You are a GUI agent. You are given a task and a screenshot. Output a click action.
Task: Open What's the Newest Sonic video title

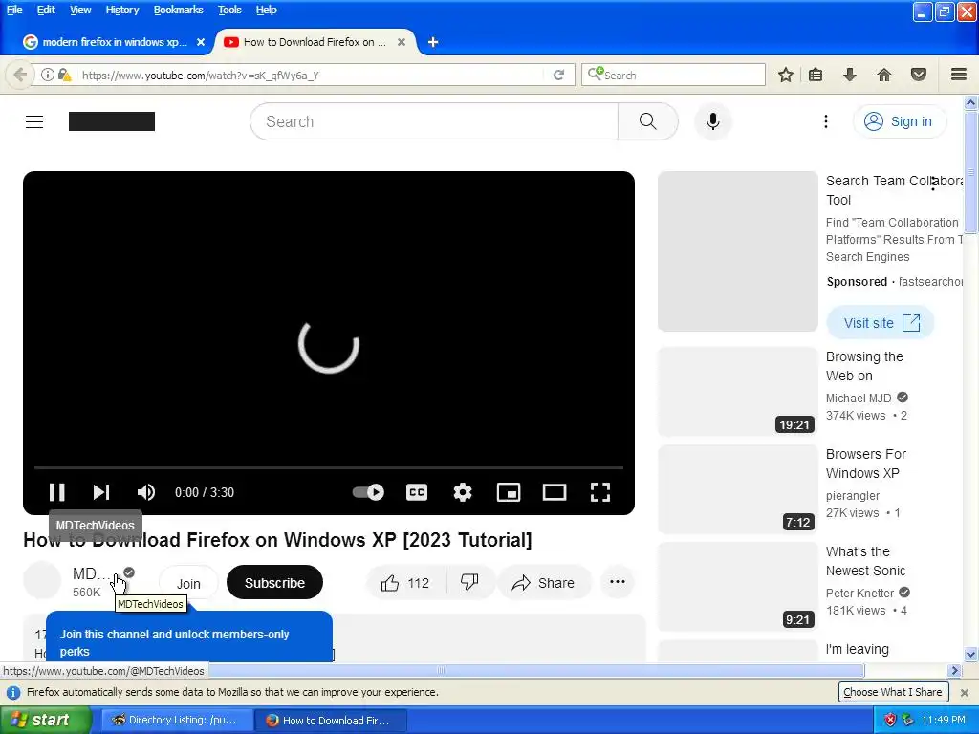tap(865, 561)
